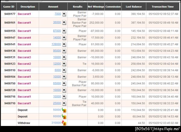Click the card icon in game 9408716 row
The width and height of the screenshot is (181, 132).
64,97
